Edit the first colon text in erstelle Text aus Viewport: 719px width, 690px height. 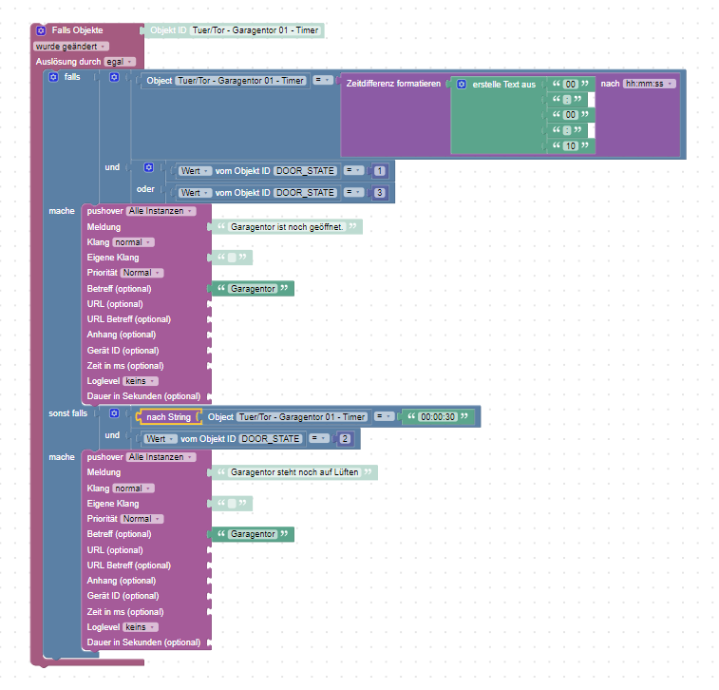(x=567, y=100)
